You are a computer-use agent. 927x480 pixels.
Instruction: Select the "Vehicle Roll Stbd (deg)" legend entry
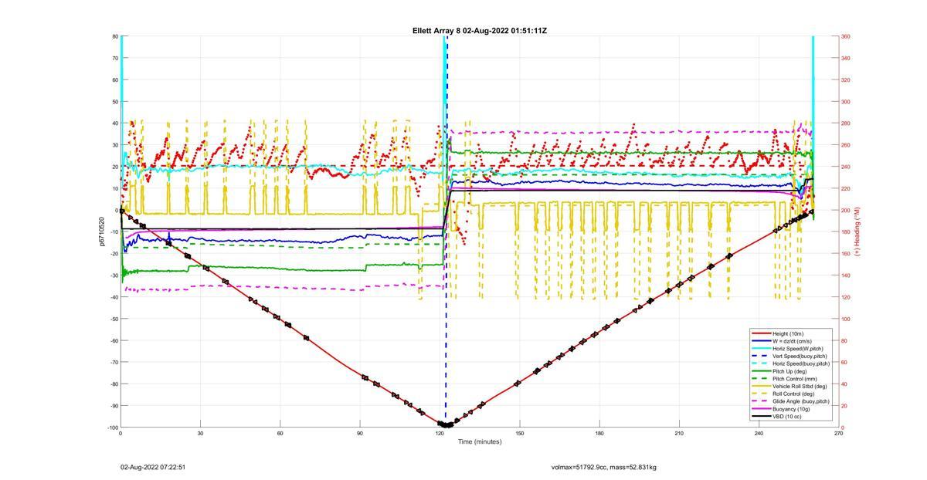[800, 386]
